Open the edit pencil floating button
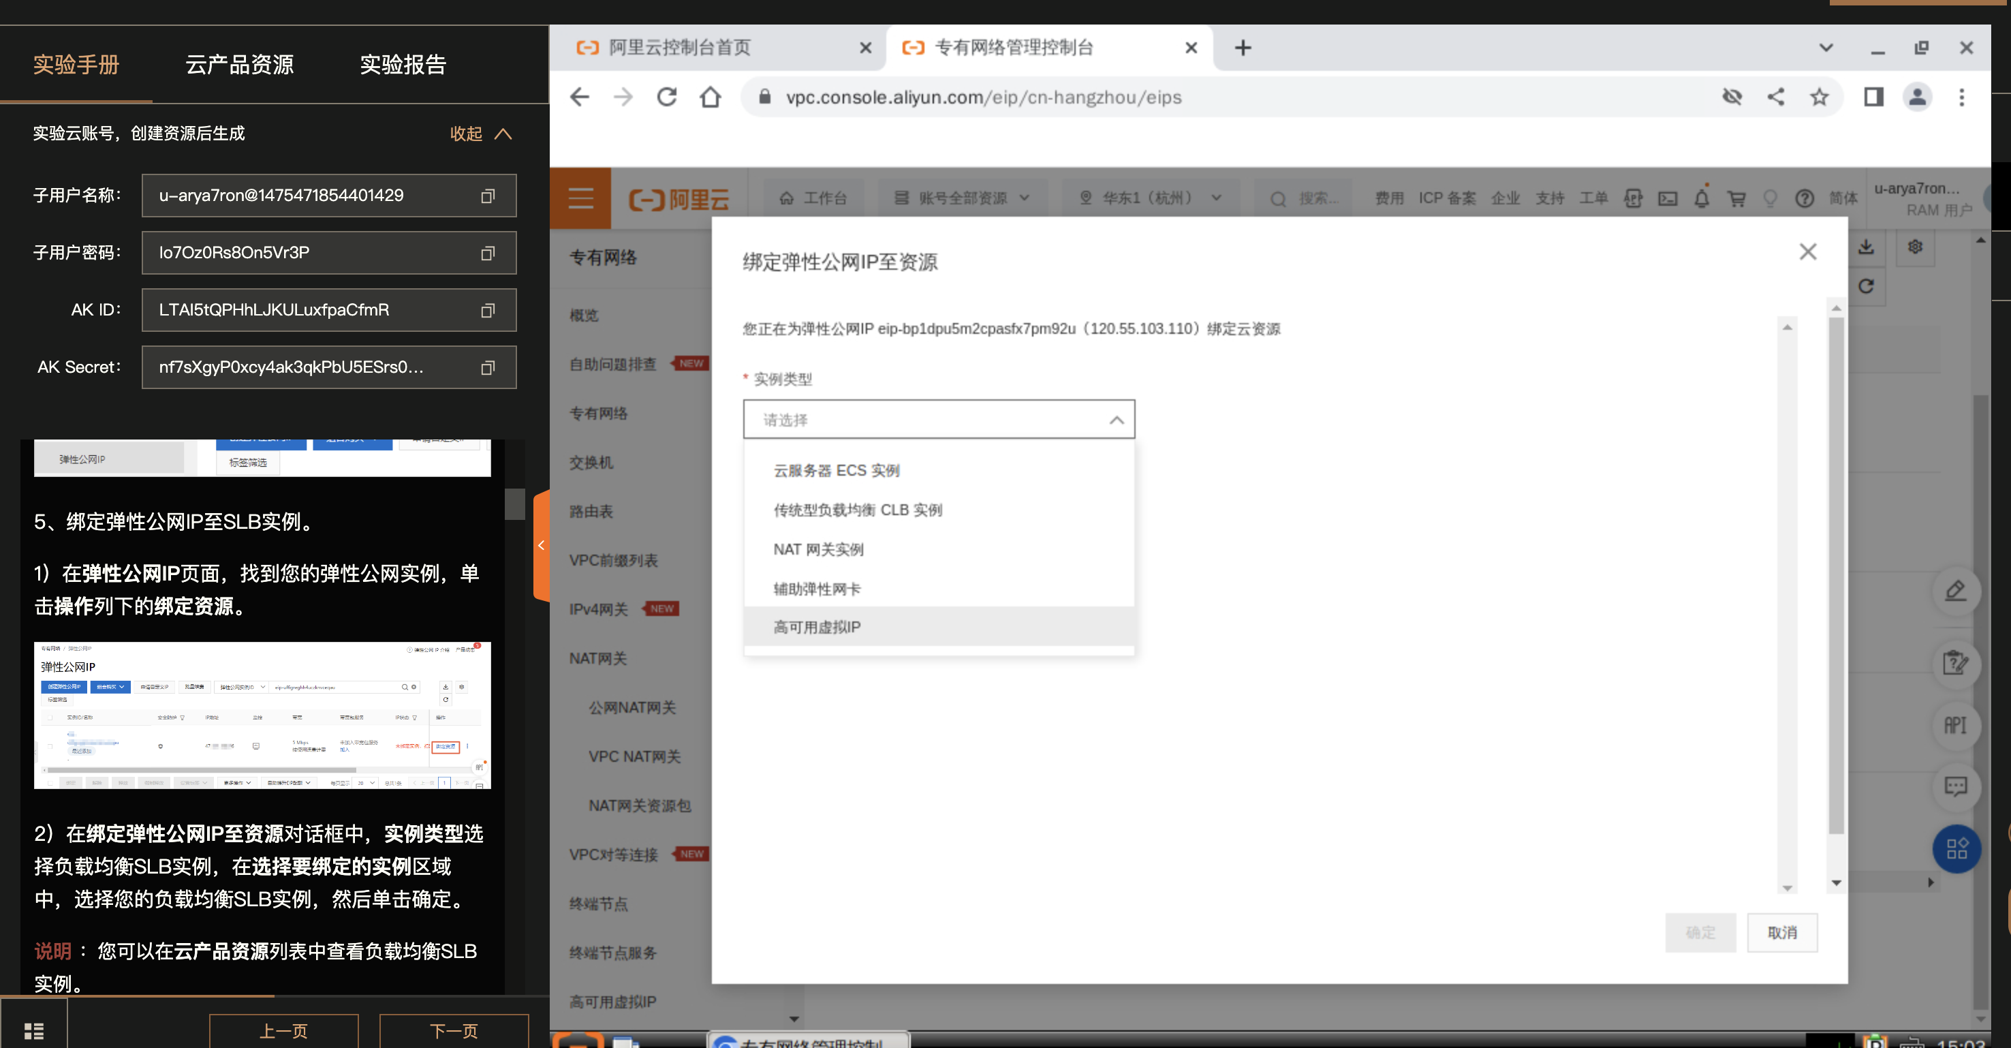This screenshot has width=2011, height=1048. tap(1956, 591)
